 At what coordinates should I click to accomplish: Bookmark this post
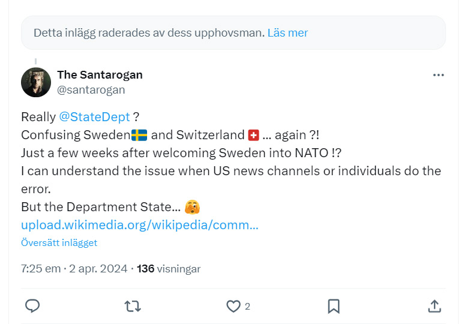334,306
